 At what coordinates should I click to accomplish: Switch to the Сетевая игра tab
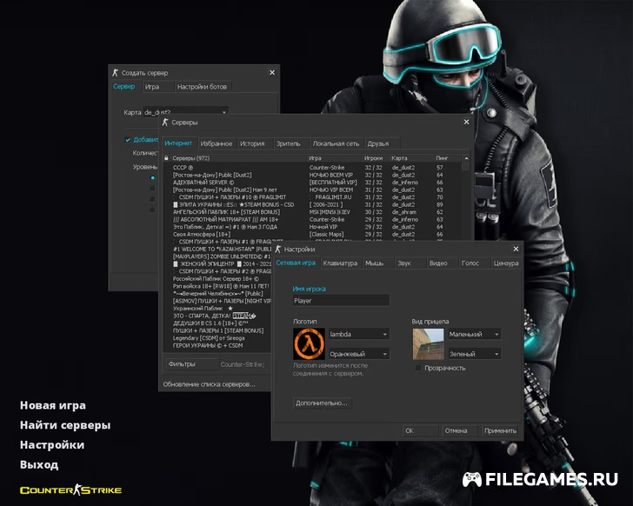pyautogui.click(x=296, y=263)
